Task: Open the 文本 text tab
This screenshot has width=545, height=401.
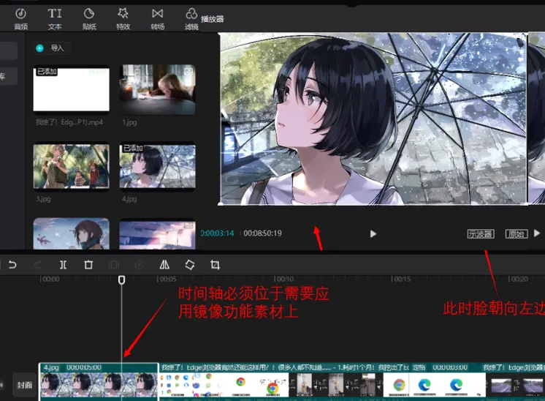Action: pyautogui.click(x=55, y=19)
